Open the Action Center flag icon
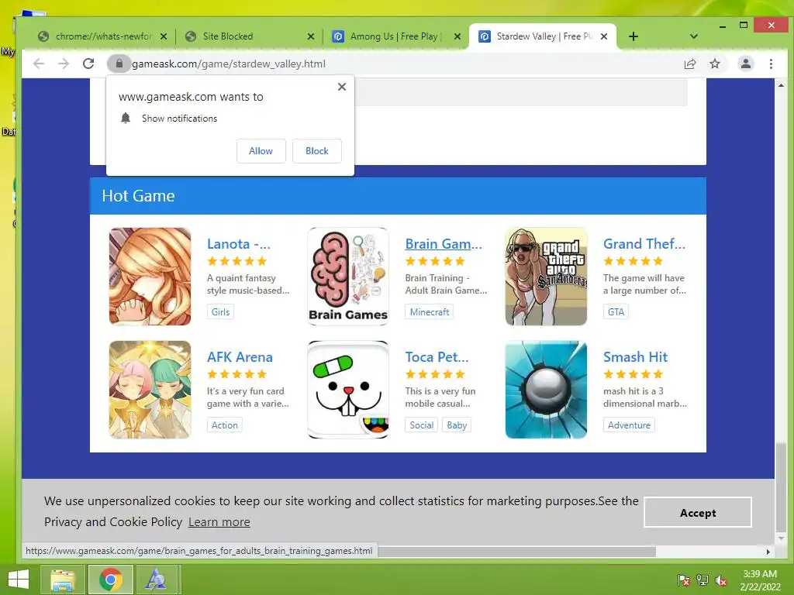 683,580
